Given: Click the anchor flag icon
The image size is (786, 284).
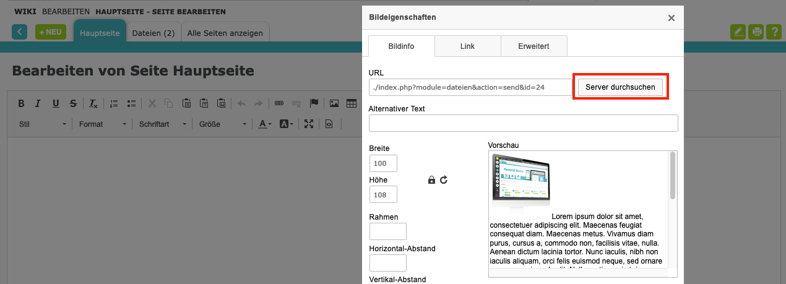Looking at the screenshot, I should point(314,103).
